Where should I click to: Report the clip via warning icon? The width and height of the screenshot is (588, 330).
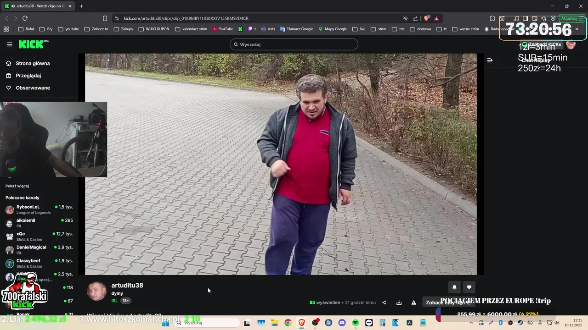(413, 302)
